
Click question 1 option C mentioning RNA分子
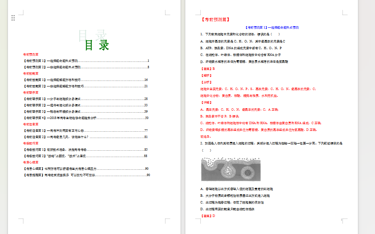click(x=240, y=55)
